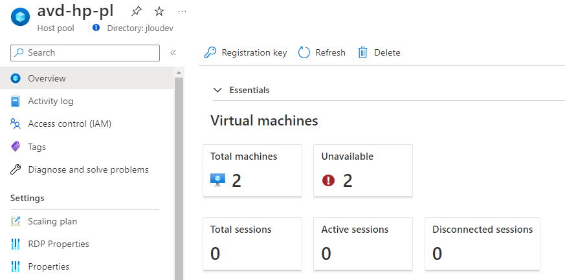Click the RDP Properties bars icon
Image resolution: width=565 pixels, height=280 pixels.
(16, 244)
